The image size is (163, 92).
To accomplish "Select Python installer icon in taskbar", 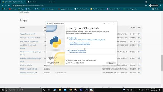I will (x=91, y=90).
